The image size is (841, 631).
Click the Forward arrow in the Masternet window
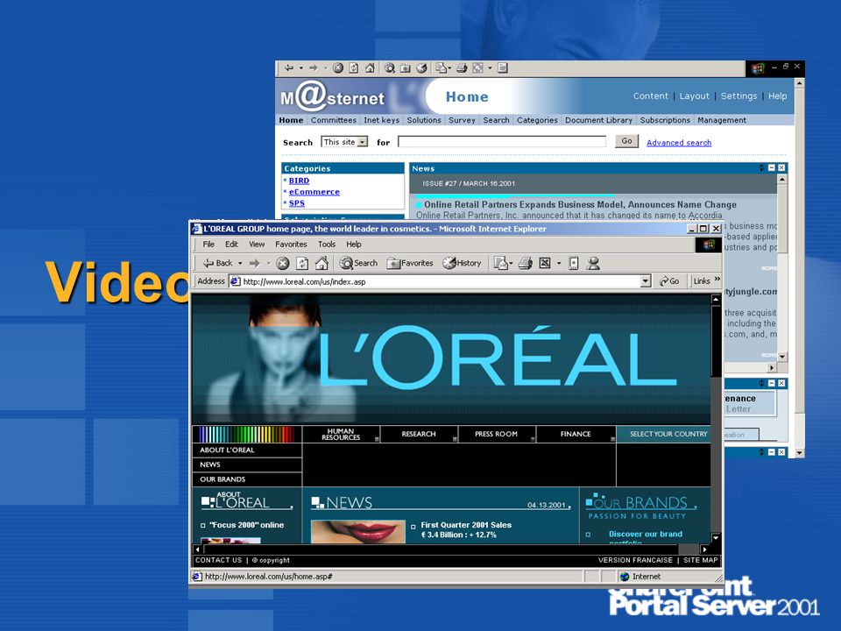(314, 67)
